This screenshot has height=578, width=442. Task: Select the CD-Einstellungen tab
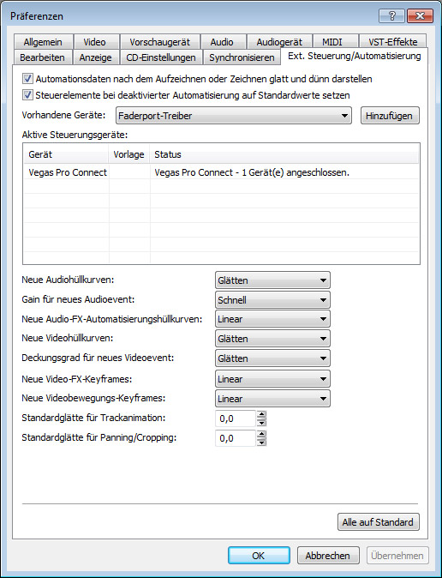coord(161,57)
